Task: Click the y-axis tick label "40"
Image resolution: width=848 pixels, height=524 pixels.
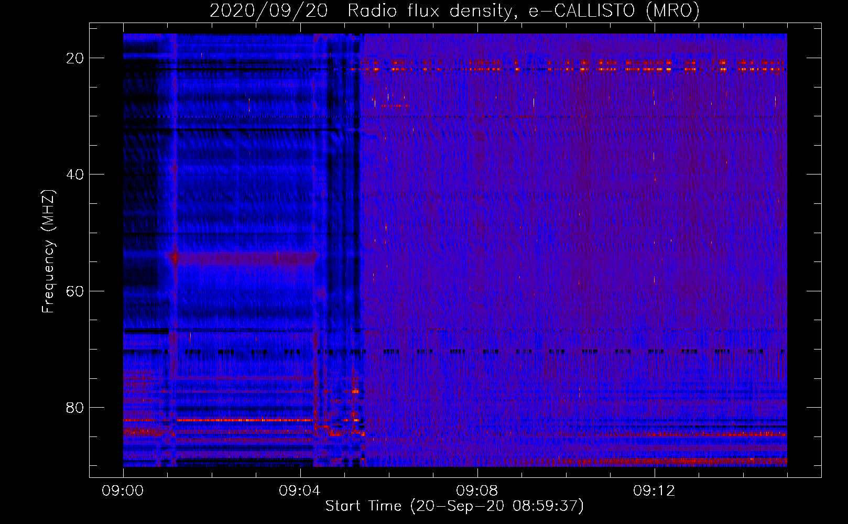Action: [75, 174]
